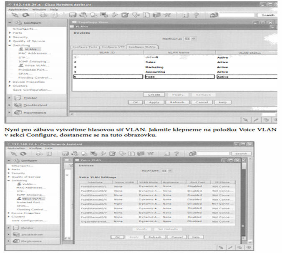Click the VLAN ID field containing 5
Screen dimensions: 282x253
point(108,77)
